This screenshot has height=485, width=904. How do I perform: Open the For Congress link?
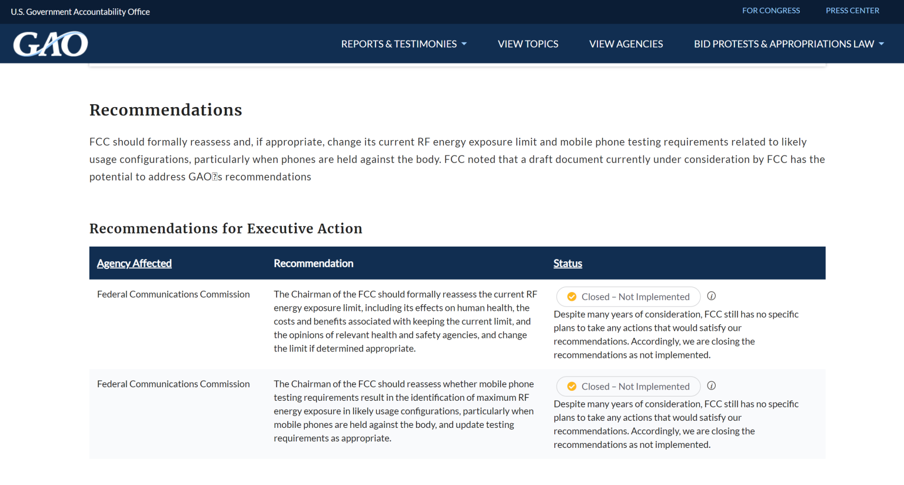pos(771,11)
